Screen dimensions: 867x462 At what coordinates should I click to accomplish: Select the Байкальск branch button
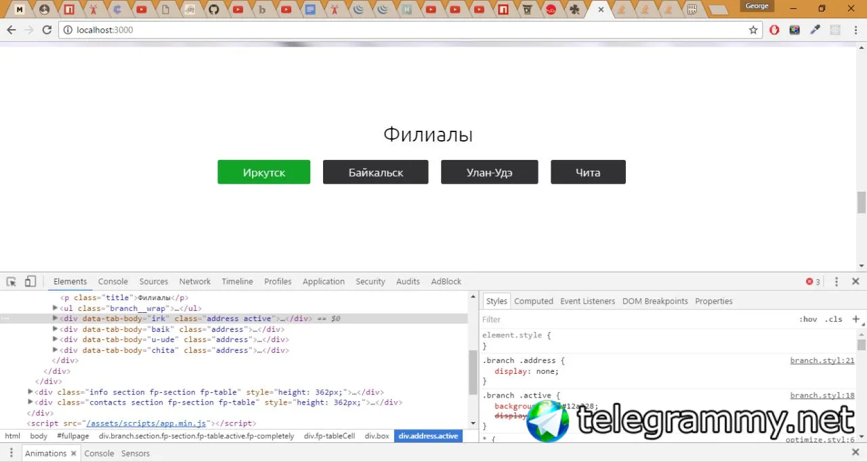(375, 172)
